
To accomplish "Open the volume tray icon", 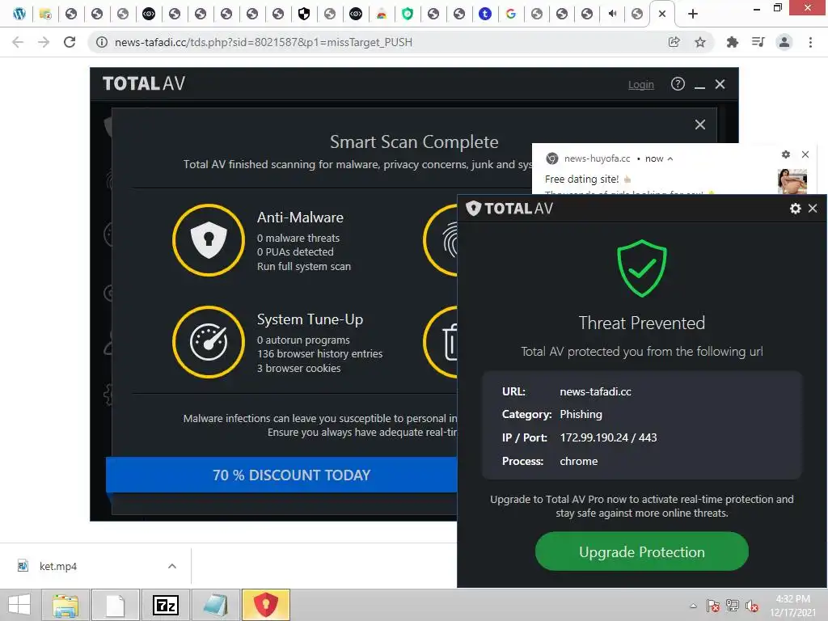I will tap(752, 606).
